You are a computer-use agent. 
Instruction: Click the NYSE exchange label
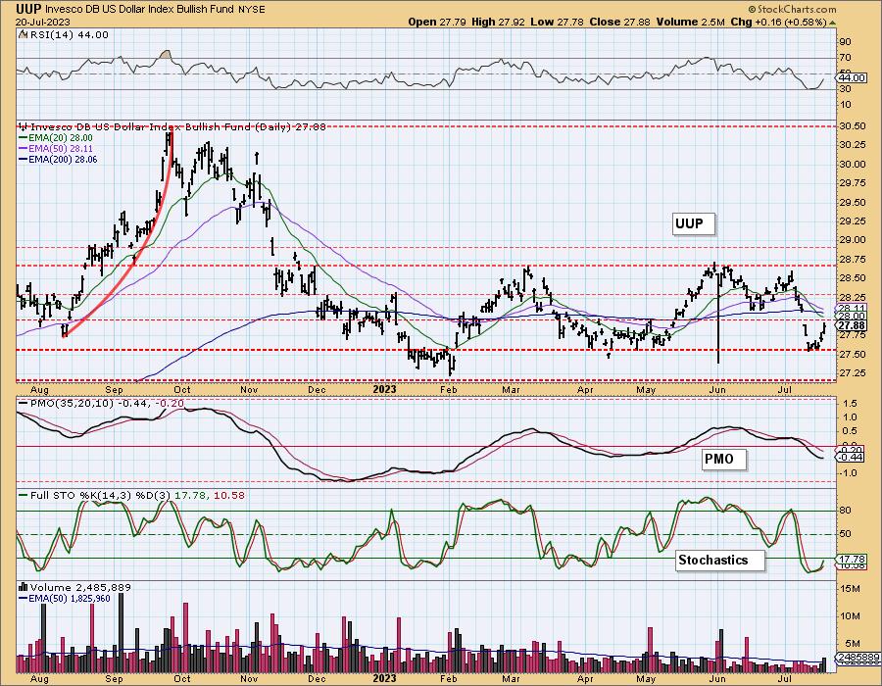click(x=253, y=10)
